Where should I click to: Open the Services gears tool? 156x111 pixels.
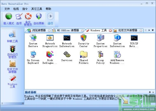(x=67, y=56)
